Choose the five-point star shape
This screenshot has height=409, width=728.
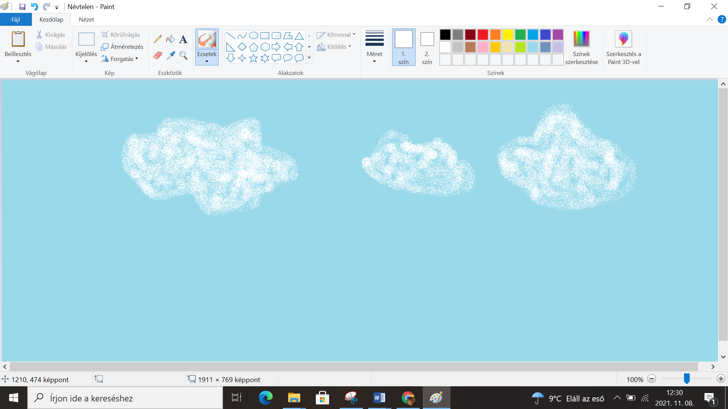(x=253, y=58)
